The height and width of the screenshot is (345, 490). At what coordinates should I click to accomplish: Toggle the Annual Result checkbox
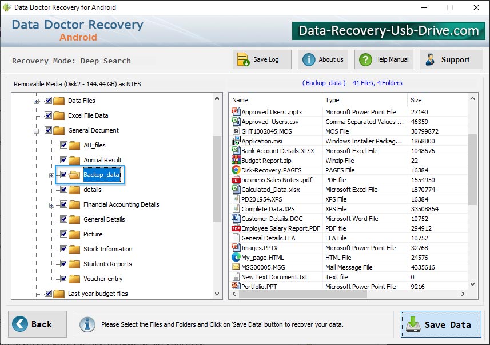tap(63, 159)
